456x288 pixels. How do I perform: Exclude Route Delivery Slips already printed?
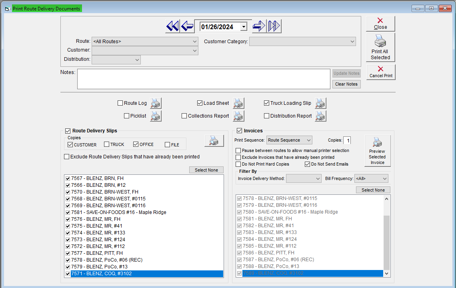click(66, 156)
